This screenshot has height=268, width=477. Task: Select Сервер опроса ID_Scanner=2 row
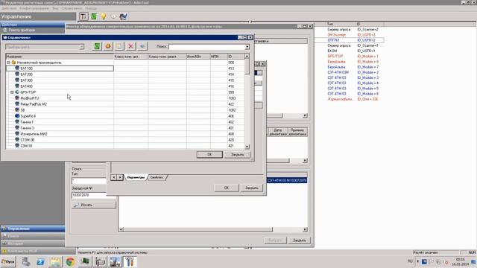tap(353, 30)
